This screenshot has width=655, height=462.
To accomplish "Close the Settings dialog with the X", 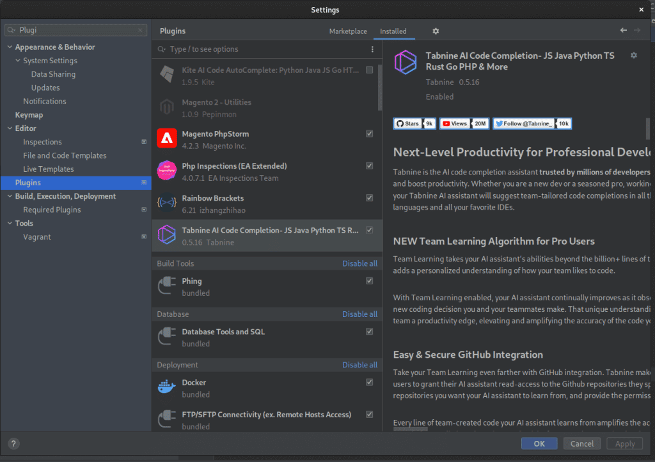I will point(641,10).
